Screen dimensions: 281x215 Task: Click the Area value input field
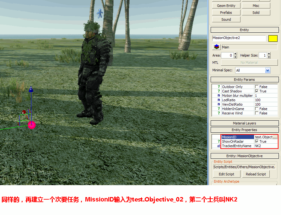227,55
